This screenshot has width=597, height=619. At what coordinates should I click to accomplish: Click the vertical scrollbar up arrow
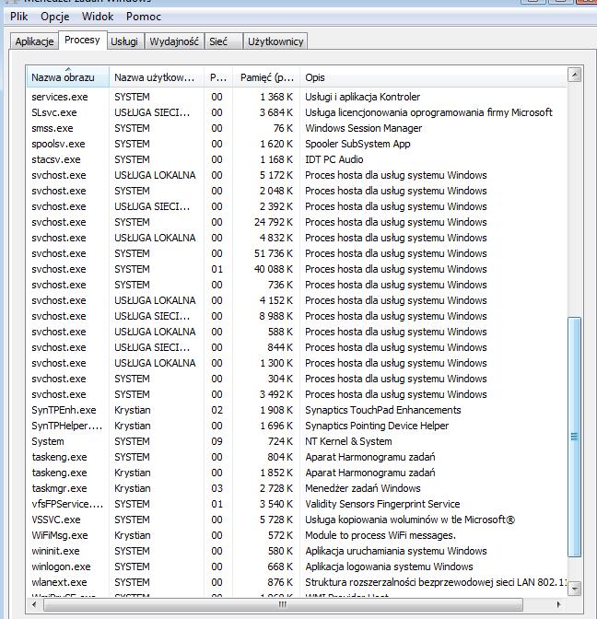point(575,75)
